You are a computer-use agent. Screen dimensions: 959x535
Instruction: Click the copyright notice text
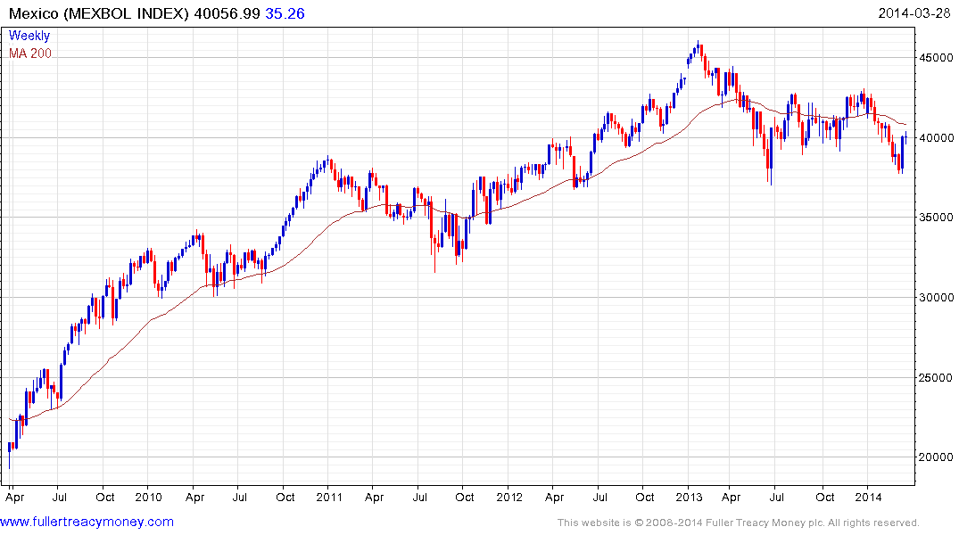tap(739, 523)
